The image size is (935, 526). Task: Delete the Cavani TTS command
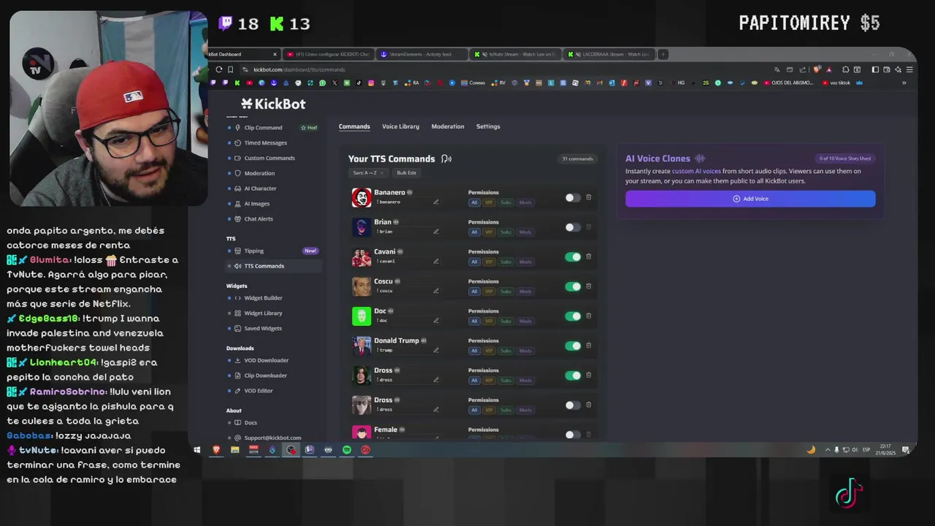click(589, 256)
